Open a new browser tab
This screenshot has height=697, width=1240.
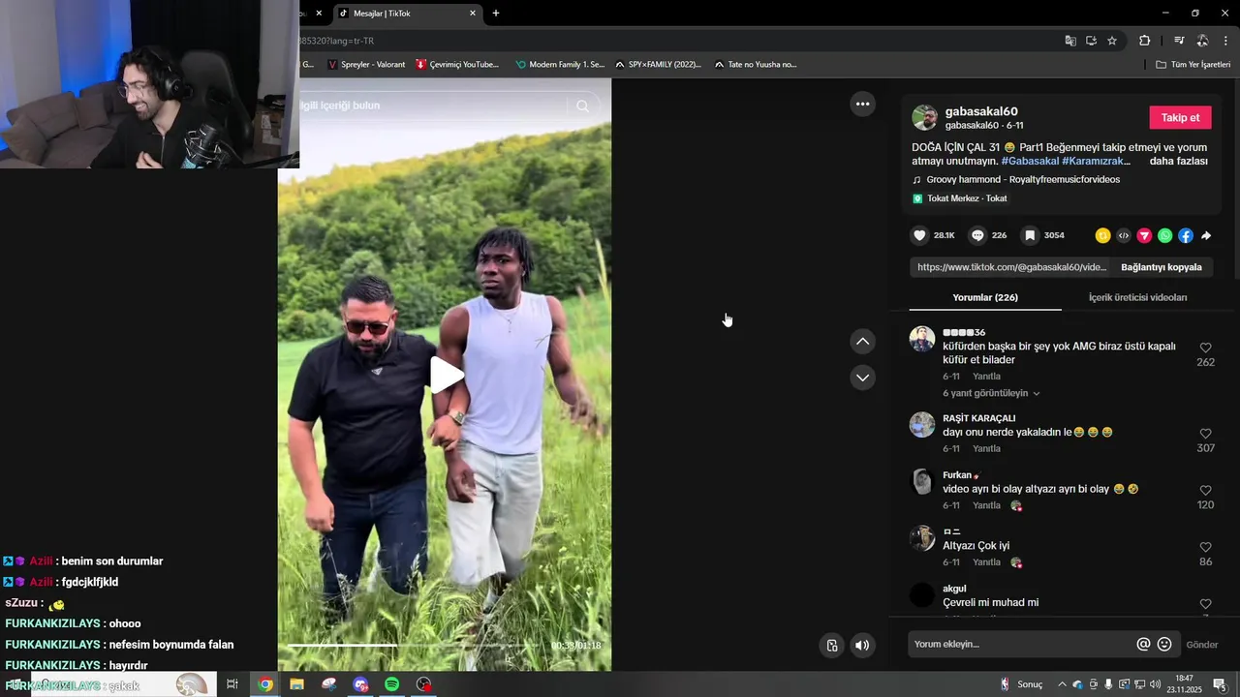pos(496,14)
